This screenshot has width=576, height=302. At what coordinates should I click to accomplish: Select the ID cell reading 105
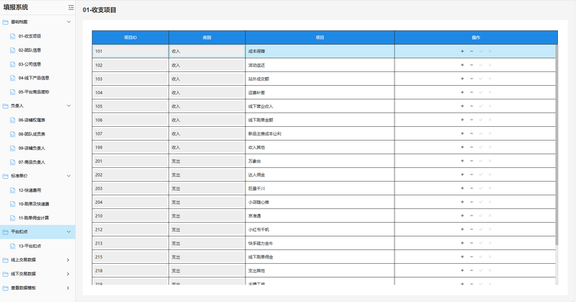[130, 106]
